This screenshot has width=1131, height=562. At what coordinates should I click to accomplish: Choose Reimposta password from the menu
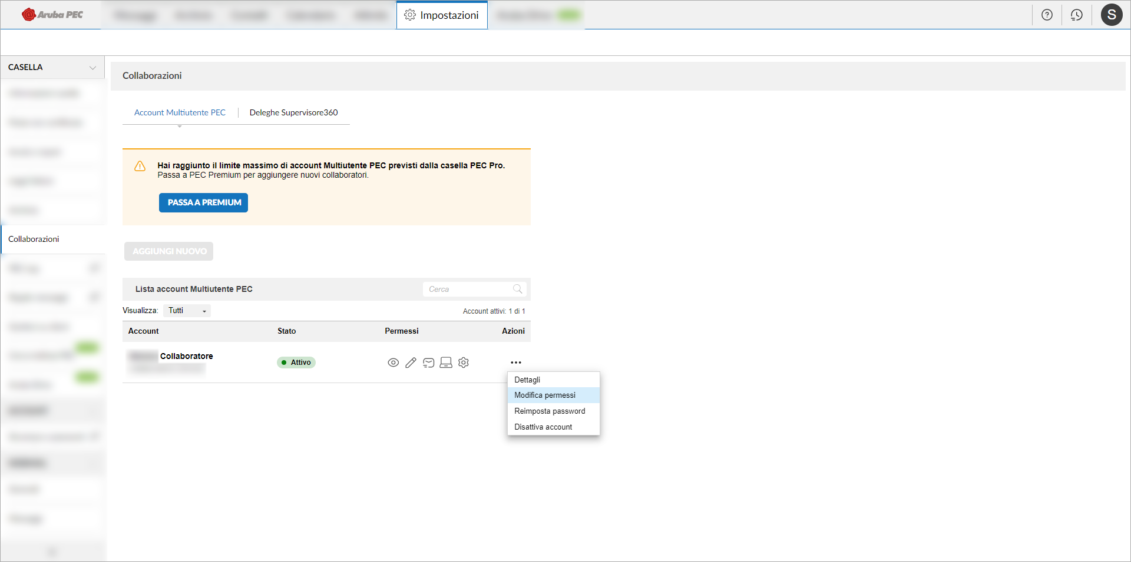point(554,411)
